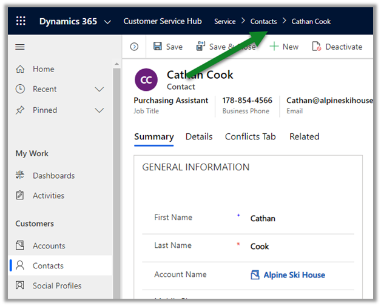Open the Conflicts Tab
The height and width of the screenshot is (306, 381).
click(250, 136)
